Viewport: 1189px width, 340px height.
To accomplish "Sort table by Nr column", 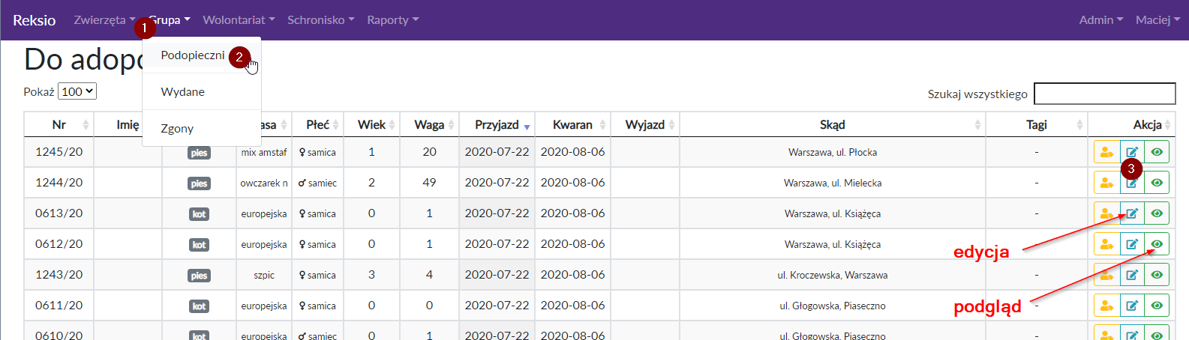I will (59, 124).
